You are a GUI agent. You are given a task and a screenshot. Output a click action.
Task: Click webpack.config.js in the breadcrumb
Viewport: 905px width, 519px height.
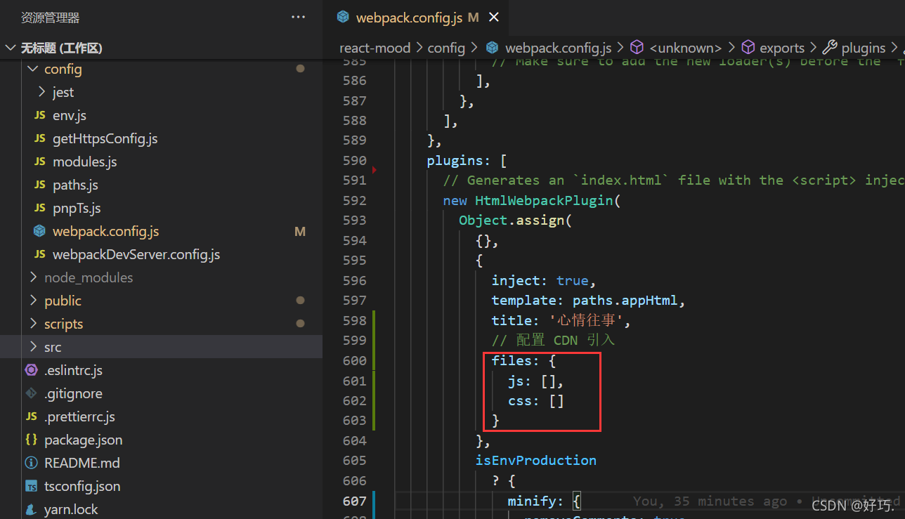point(558,48)
